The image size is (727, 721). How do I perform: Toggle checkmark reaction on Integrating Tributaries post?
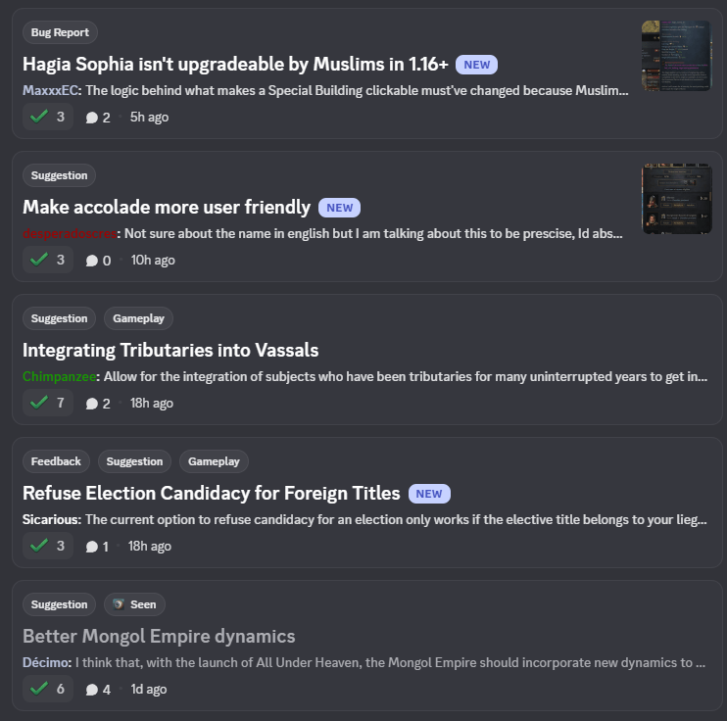click(48, 403)
